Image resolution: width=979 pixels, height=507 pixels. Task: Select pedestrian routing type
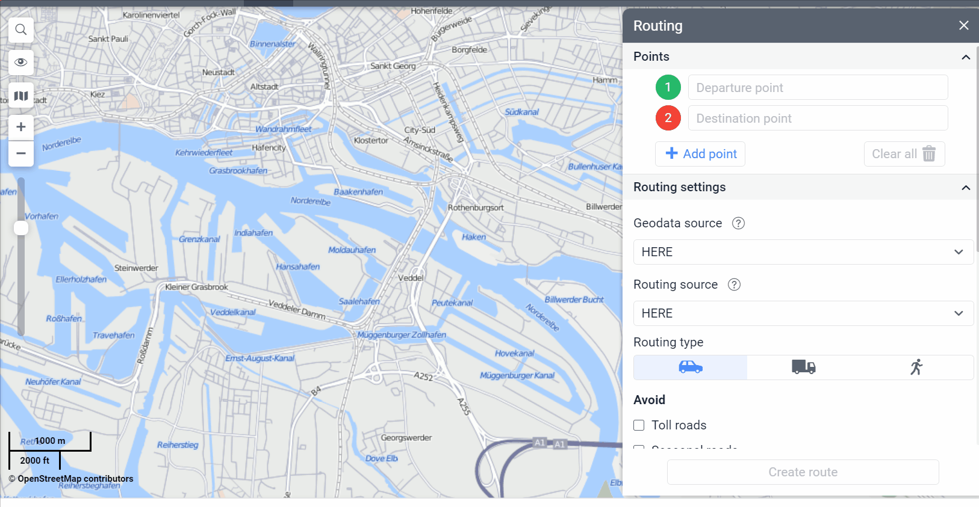pos(916,367)
